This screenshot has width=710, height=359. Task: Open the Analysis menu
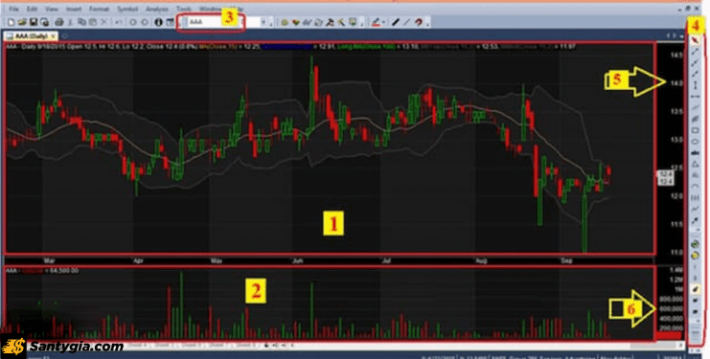coord(157,9)
